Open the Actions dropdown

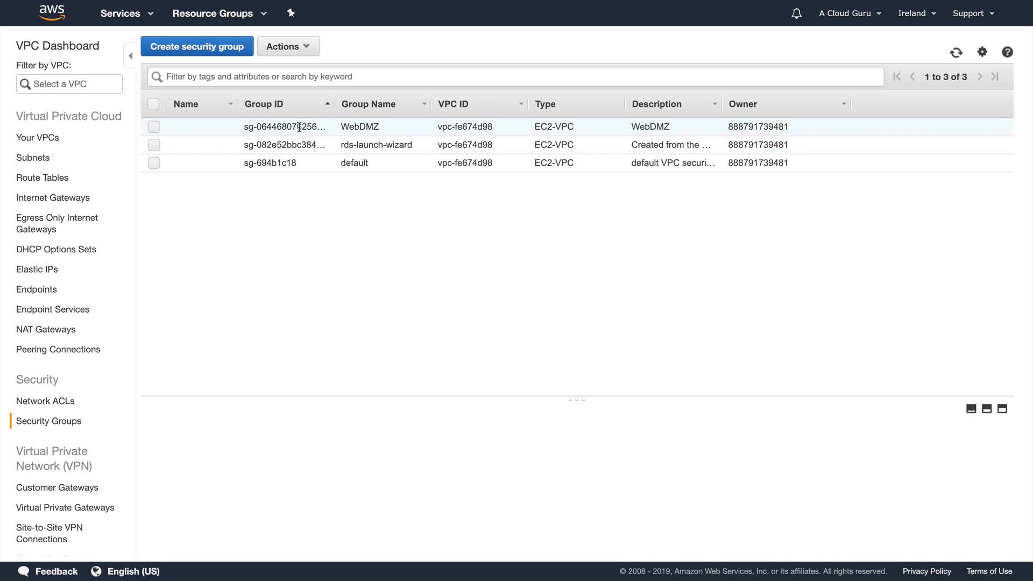point(288,46)
